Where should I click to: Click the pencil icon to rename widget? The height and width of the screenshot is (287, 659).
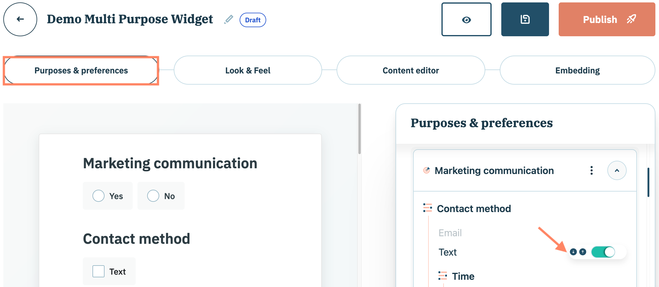(229, 20)
